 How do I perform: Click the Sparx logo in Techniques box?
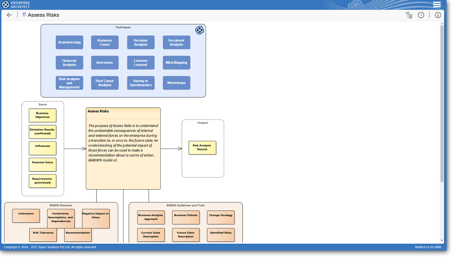pos(200,30)
